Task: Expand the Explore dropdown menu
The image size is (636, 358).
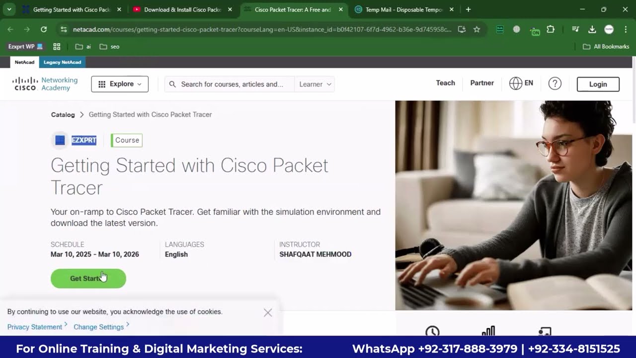Action: pos(120,84)
